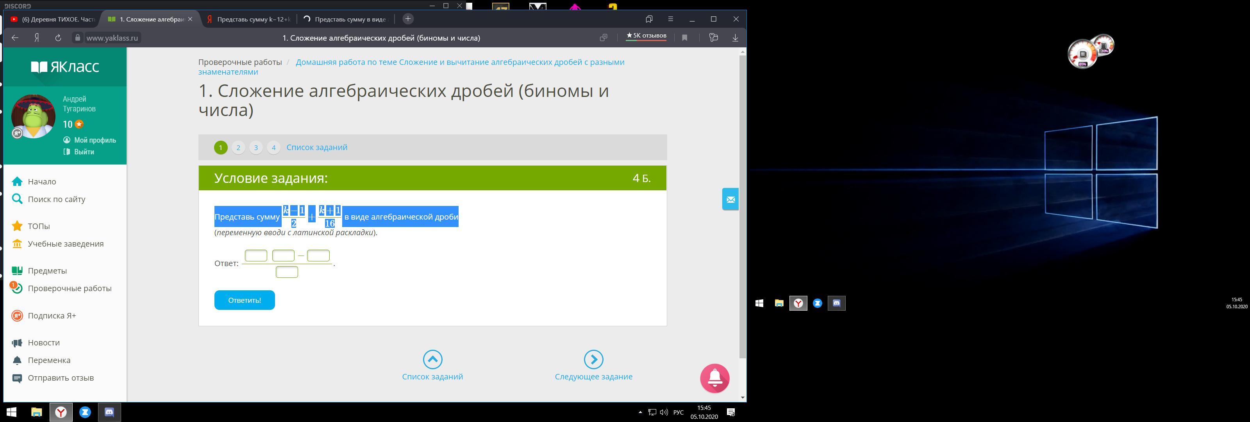Click the up-arrow circle above Список заданий
The height and width of the screenshot is (422, 1250).
click(432, 359)
